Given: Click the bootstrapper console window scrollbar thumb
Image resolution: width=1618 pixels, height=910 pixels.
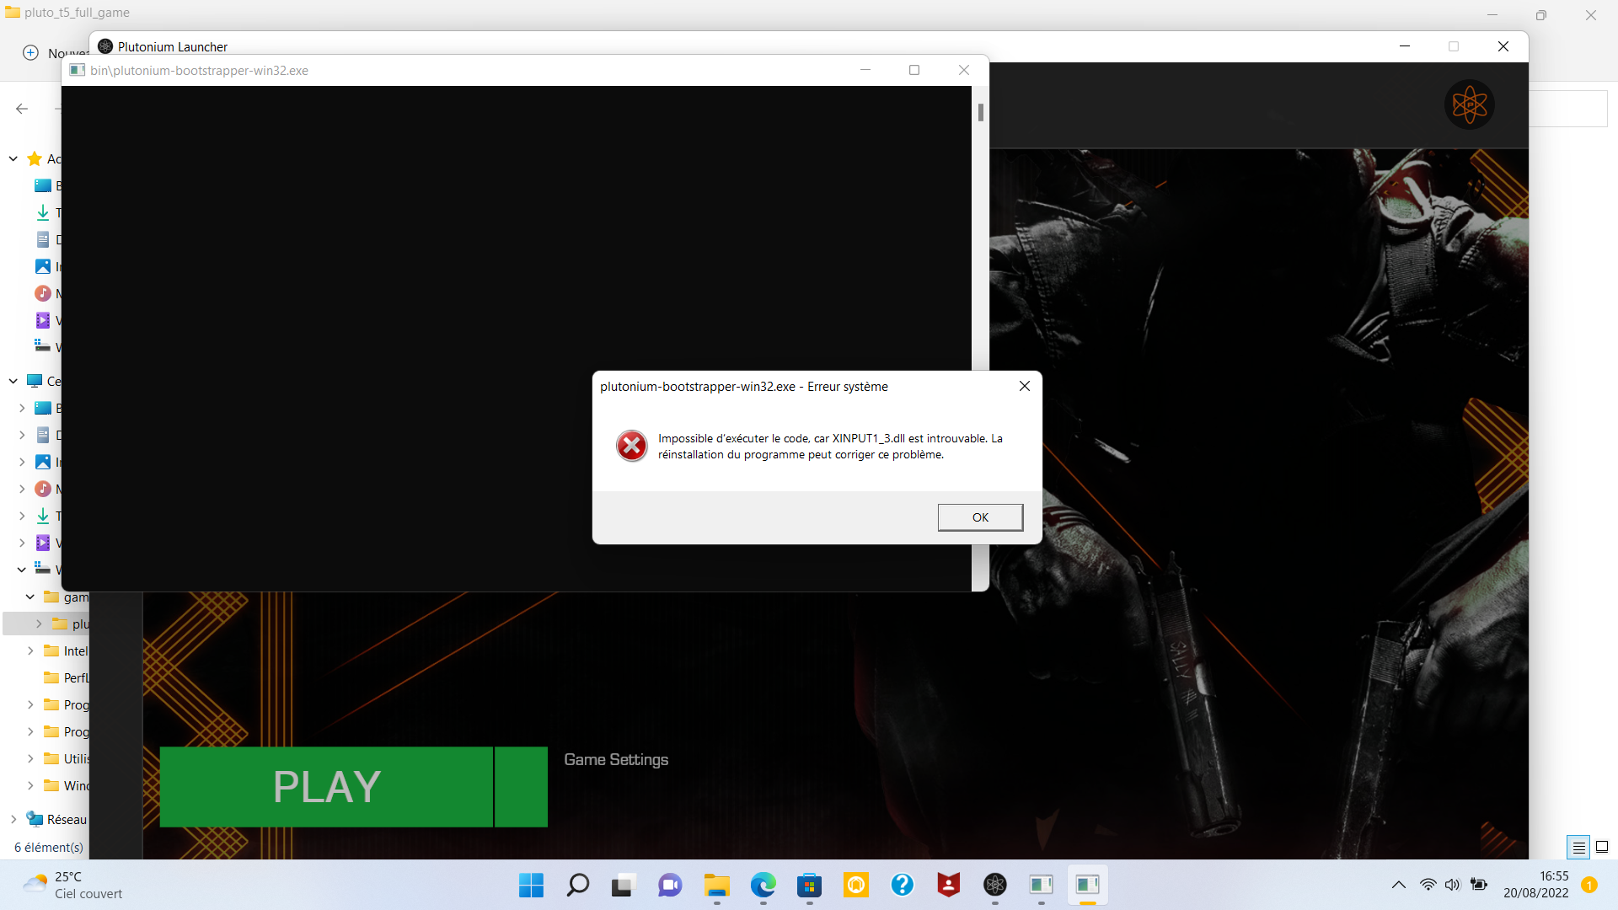Looking at the screenshot, I should tap(981, 112).
